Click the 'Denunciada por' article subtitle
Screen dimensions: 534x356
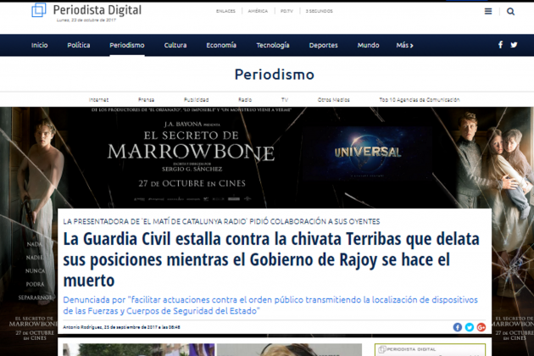[270, 305]
